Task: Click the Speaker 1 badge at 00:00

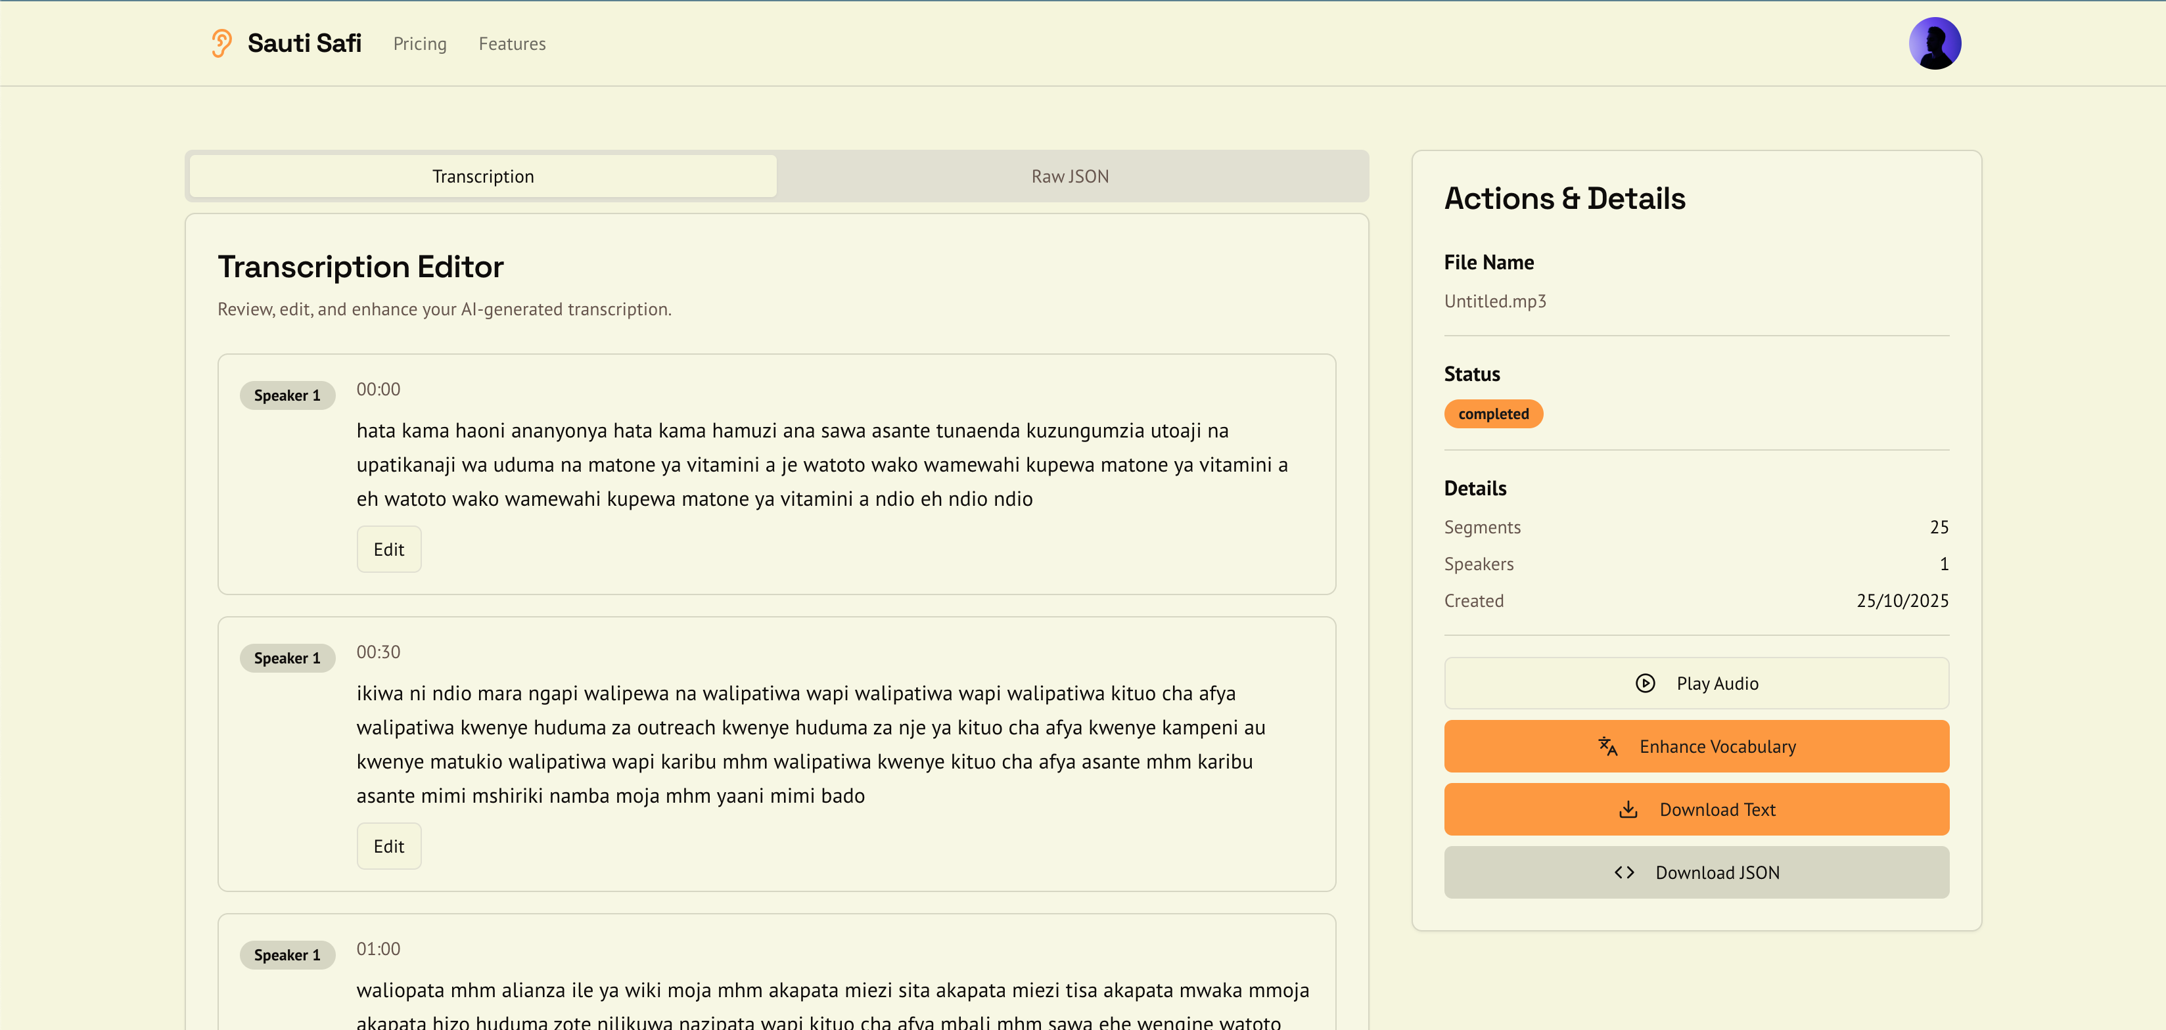Action: tap(287, 395)
